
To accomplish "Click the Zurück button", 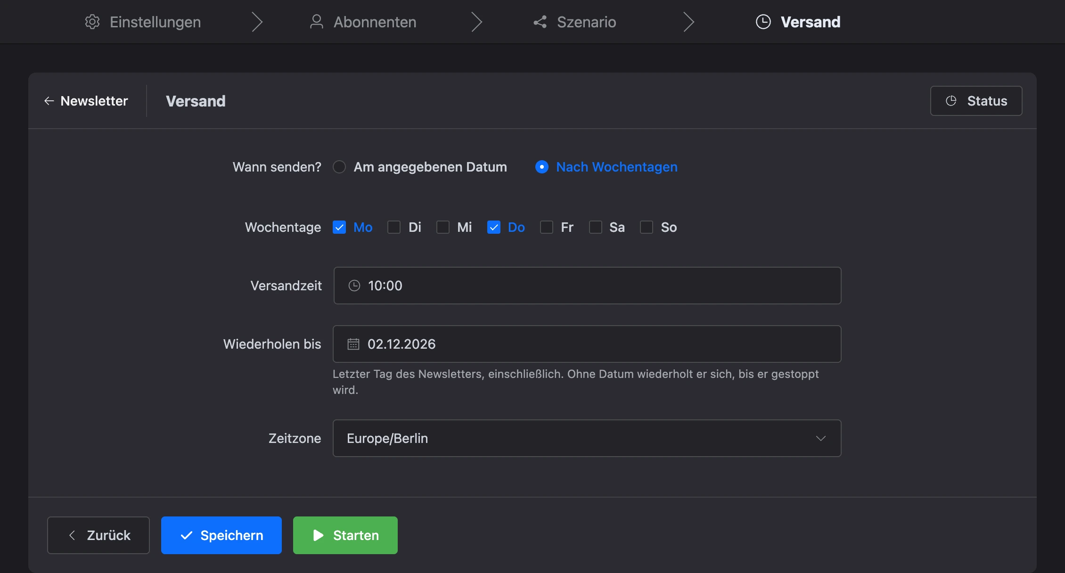I will pyautogui.click(x=98, y=535).
